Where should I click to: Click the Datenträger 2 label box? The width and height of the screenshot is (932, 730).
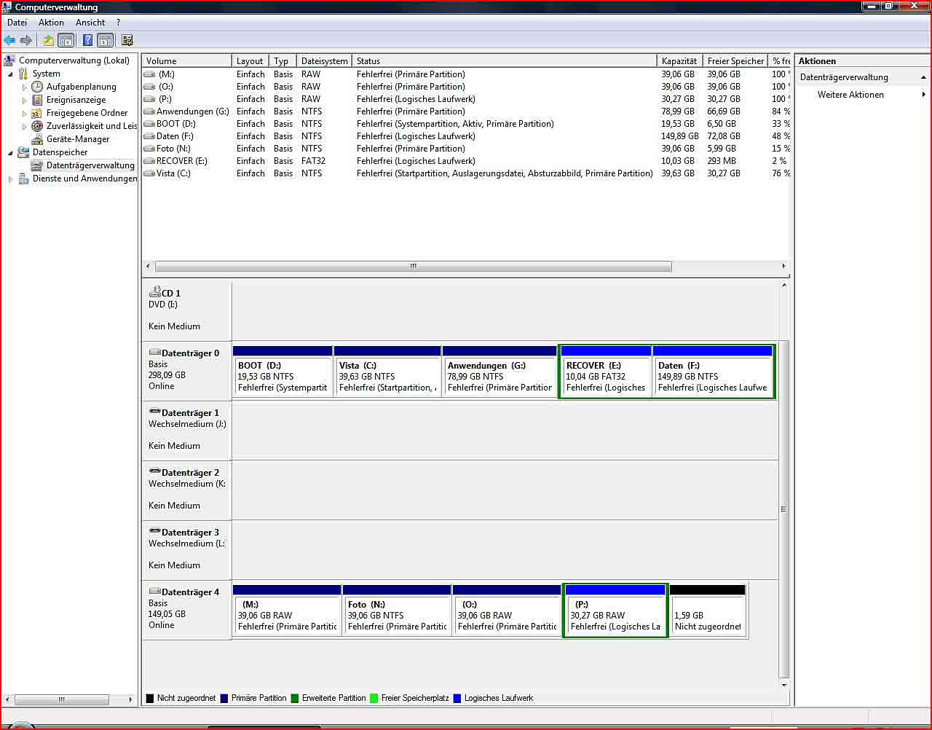click(x=186, y=490)
